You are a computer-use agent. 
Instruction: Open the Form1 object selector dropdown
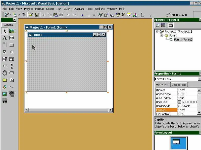(x=199, y=79)
